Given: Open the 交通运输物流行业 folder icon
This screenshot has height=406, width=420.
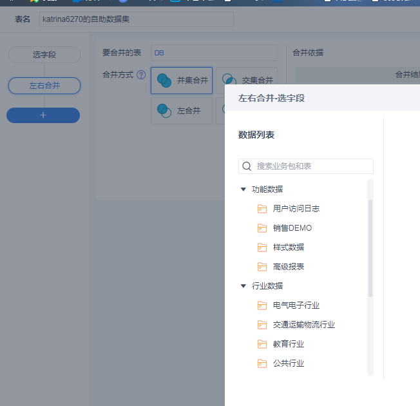Looking at the screenshot, I should [262, 325].
